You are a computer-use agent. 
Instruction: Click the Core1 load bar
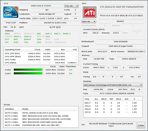[28, 73]
